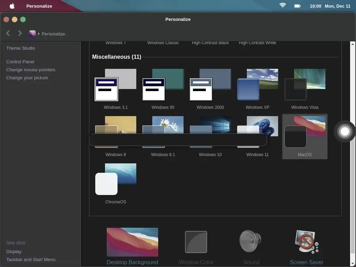This screenshot has width=356, height=267.
Task: Check the Wi-Fi status icon
Action: coord(283,6)
